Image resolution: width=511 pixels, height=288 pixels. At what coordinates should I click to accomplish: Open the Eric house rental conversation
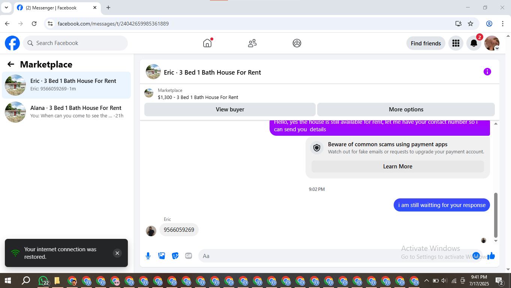(66, 85)
